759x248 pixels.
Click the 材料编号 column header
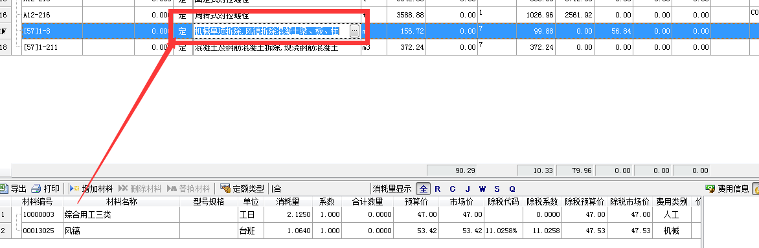pyautogui.click(x=38, y=201)
